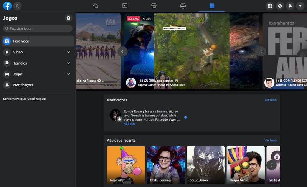Viewport: 307px width, 187px height.
Task: Open the Marketplace storefront icon
Action: pyautogui.click(x=154, y=6)
